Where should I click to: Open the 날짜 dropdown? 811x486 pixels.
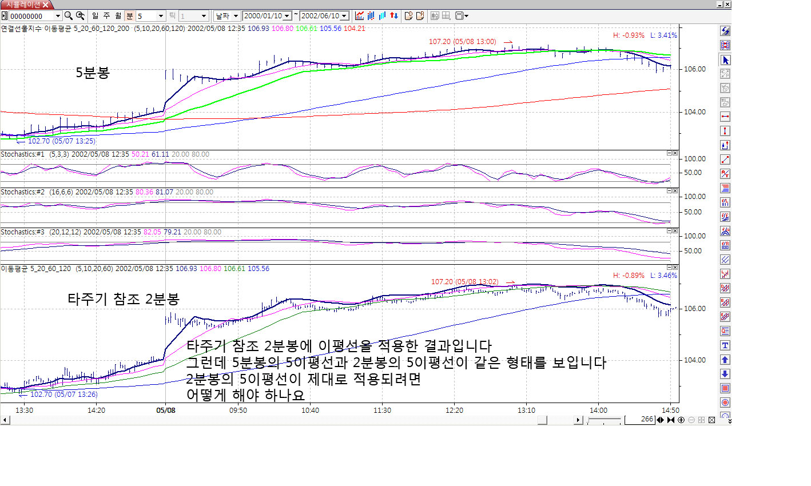tap(226, 16)
